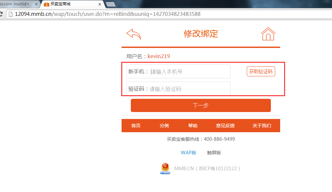Open a new browser tab
The image size is (332, 192).
tap(110, 4)
